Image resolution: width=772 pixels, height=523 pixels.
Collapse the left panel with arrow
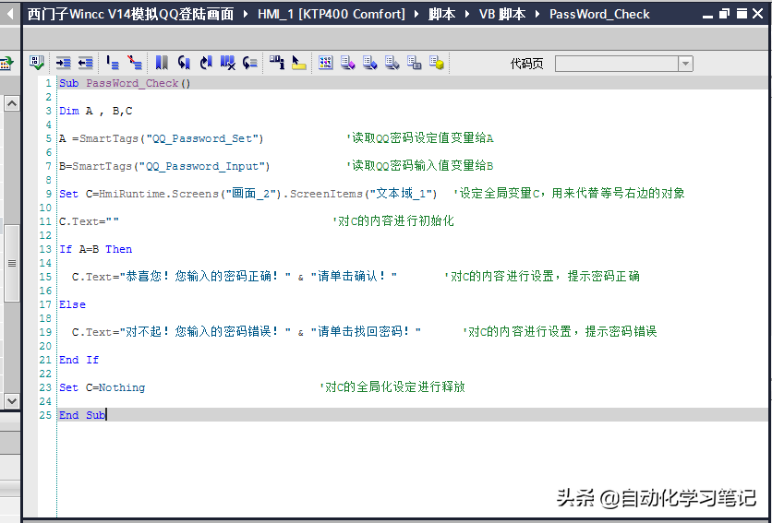tap(9, 14)
